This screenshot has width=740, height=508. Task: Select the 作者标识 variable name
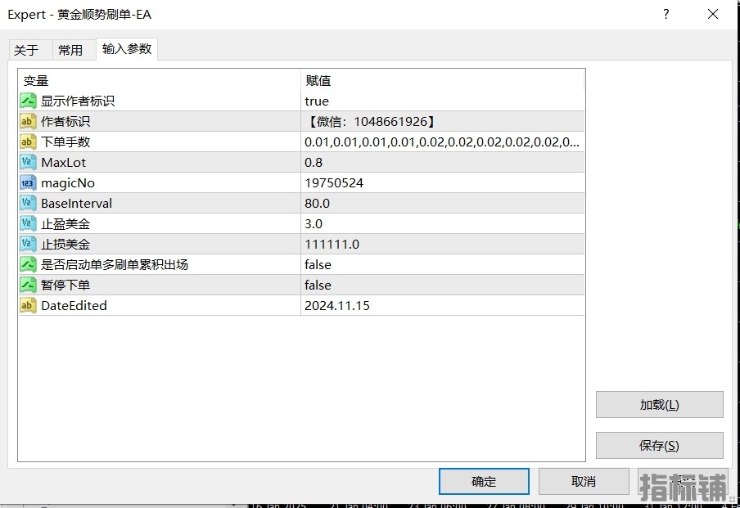(65, 121)
